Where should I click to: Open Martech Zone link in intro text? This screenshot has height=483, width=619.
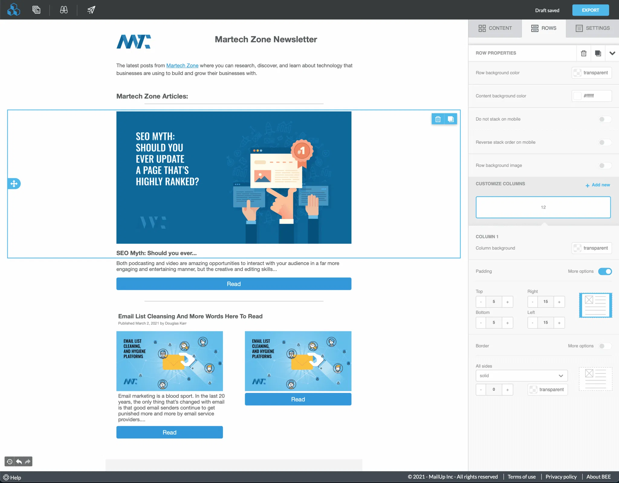pos(182,65)
